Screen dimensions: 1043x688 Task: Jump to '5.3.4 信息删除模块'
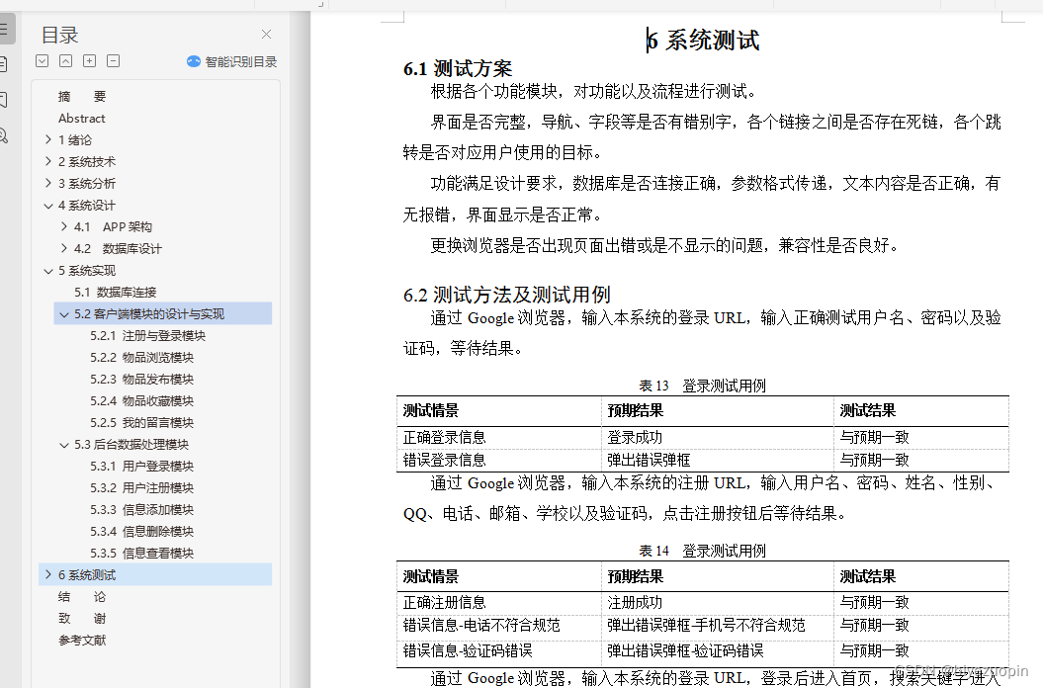141,531
